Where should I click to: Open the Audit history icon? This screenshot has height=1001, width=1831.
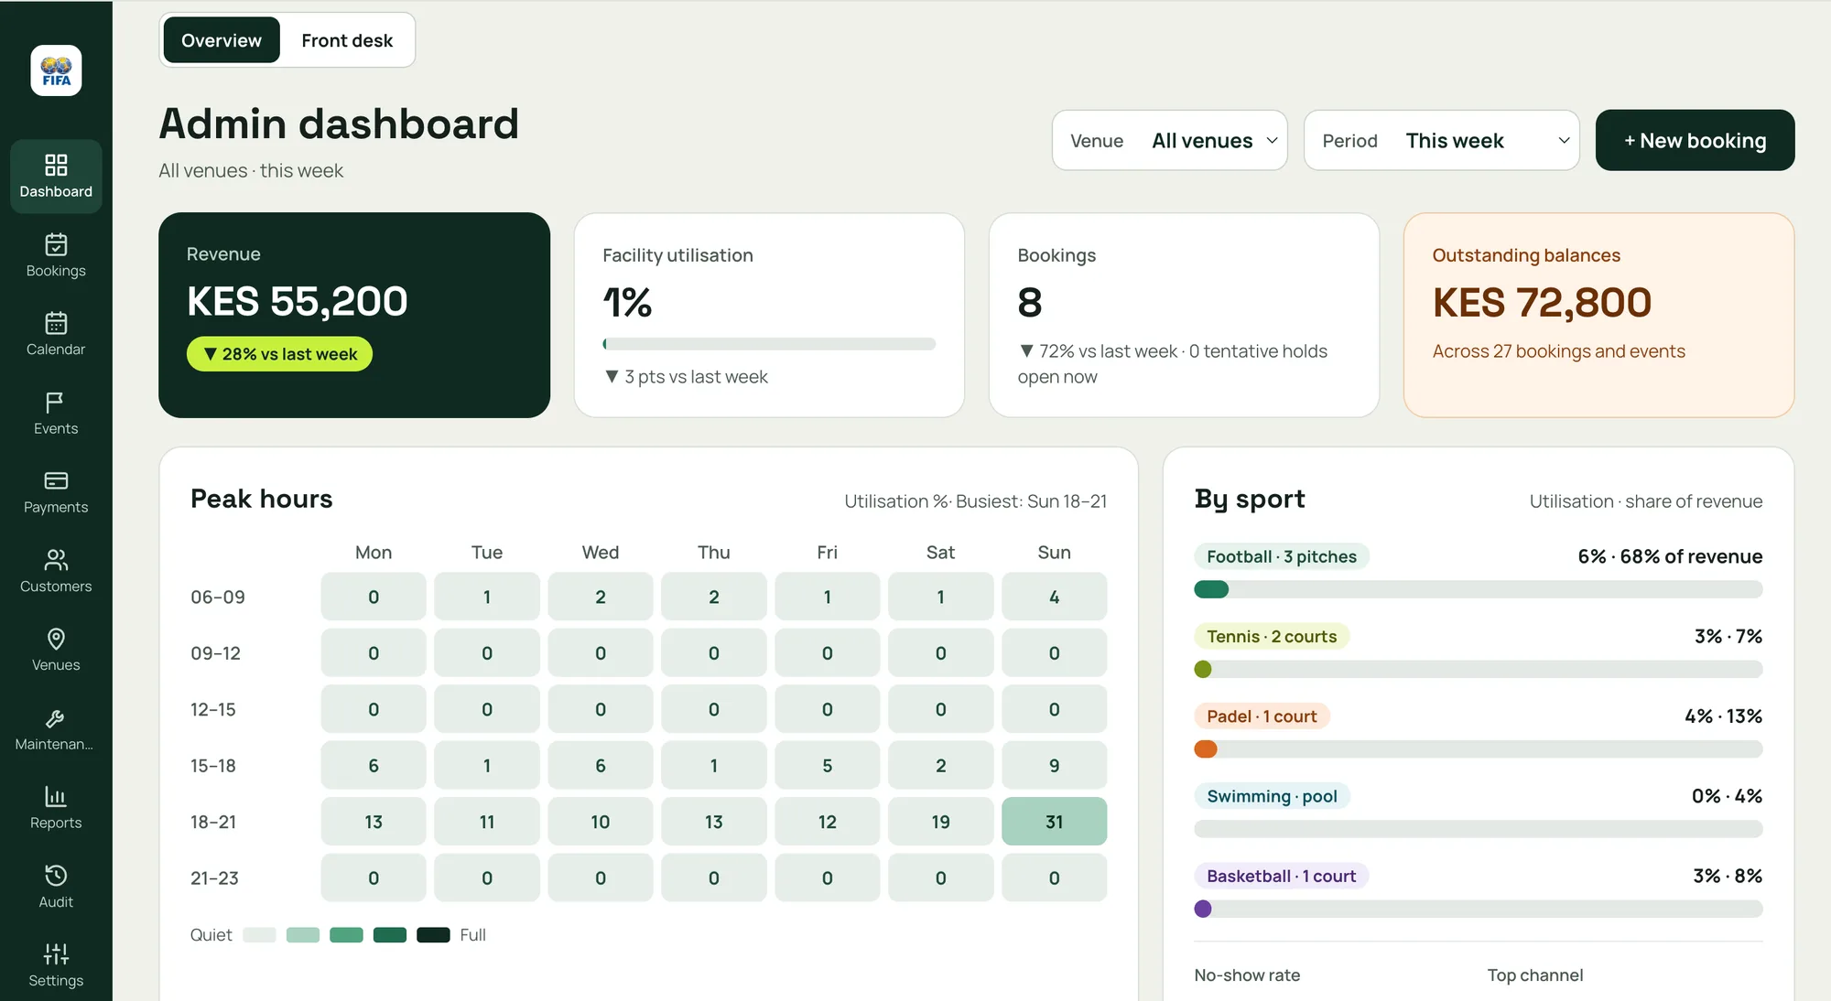tap(56, 876)
